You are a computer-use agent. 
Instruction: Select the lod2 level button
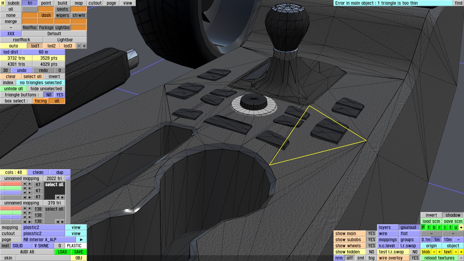52,46
